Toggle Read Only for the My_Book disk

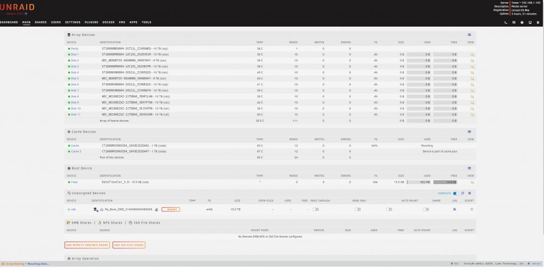(358, 209)
